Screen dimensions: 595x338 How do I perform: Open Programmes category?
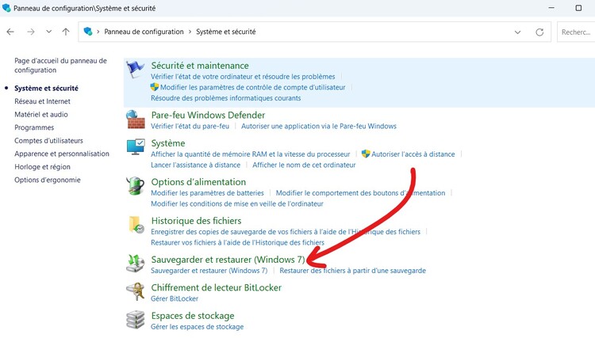click(x=34, y=127)
